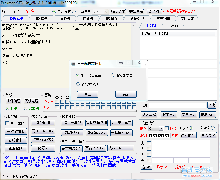This screenshot has height=180, width=220.
Task: Click the 读取数据 button
Action: coord(43,123)
